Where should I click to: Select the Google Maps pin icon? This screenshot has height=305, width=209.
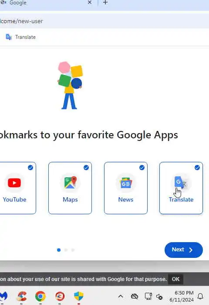pyautogui.click(x=70, y=182)
